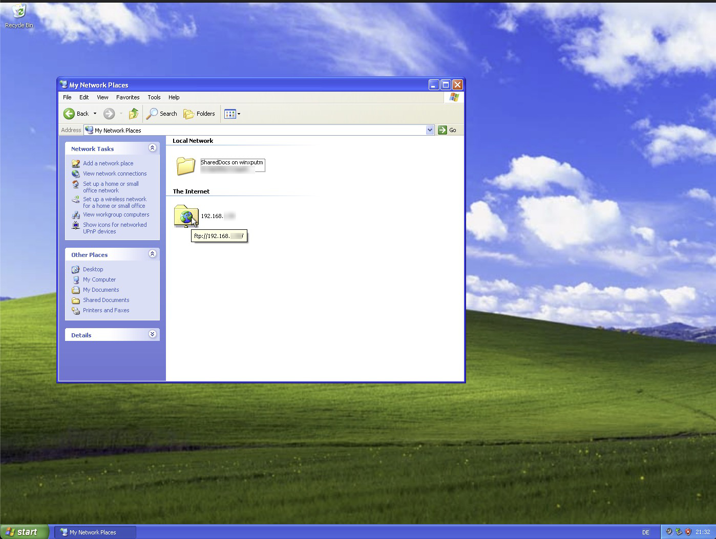The image size is (716, 539).
Task: Select the SharedDocs on winxputm label
Action: pyautogui.click(x=232, y=162)
